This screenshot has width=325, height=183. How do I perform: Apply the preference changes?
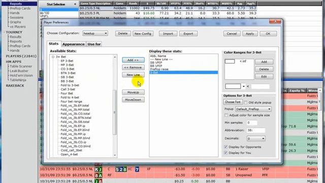(250, 34)
